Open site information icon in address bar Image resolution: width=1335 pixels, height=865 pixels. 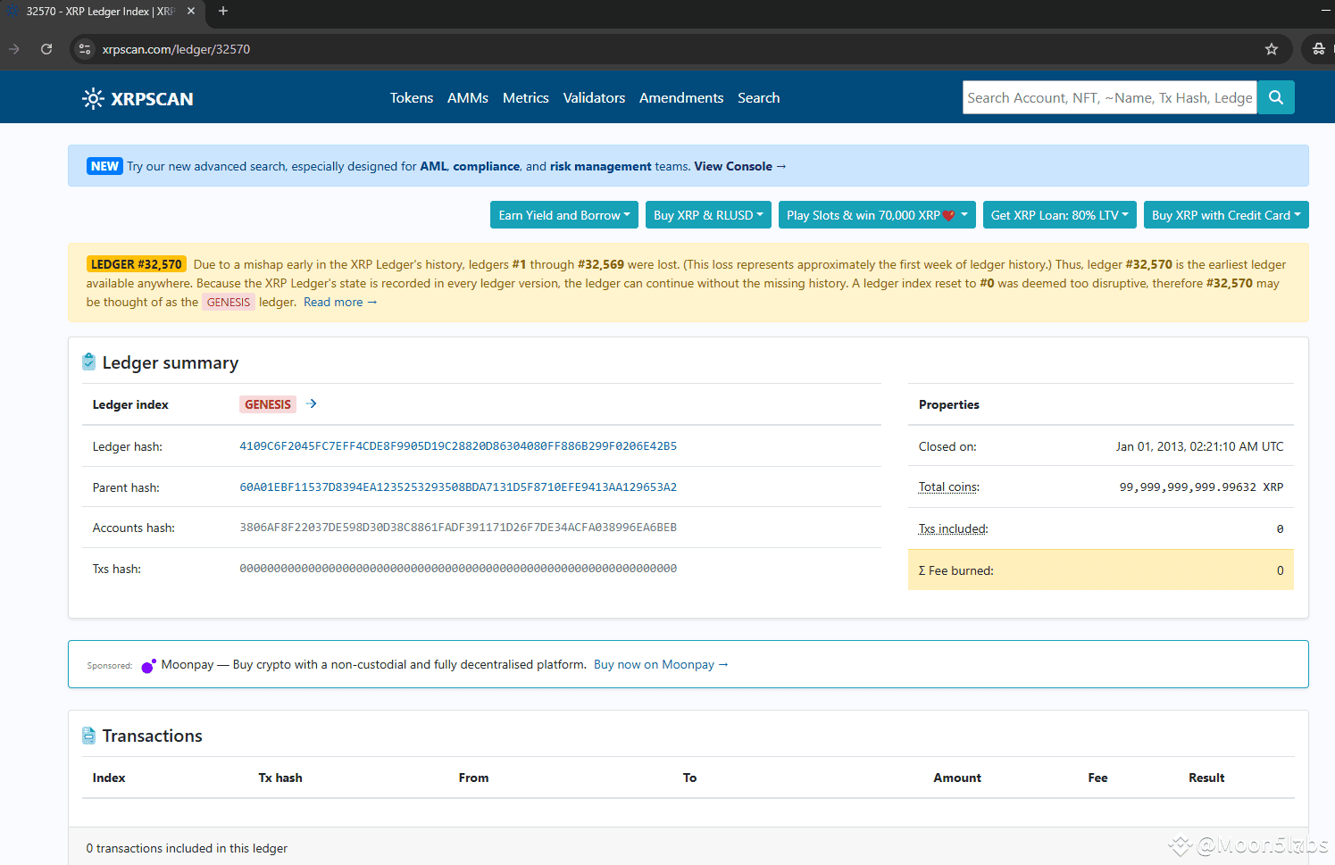(85, 49)
